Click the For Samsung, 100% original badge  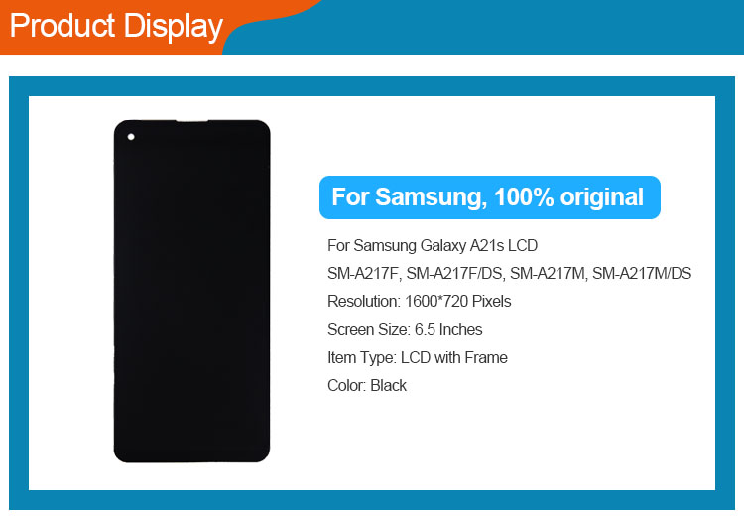point(490,197)
